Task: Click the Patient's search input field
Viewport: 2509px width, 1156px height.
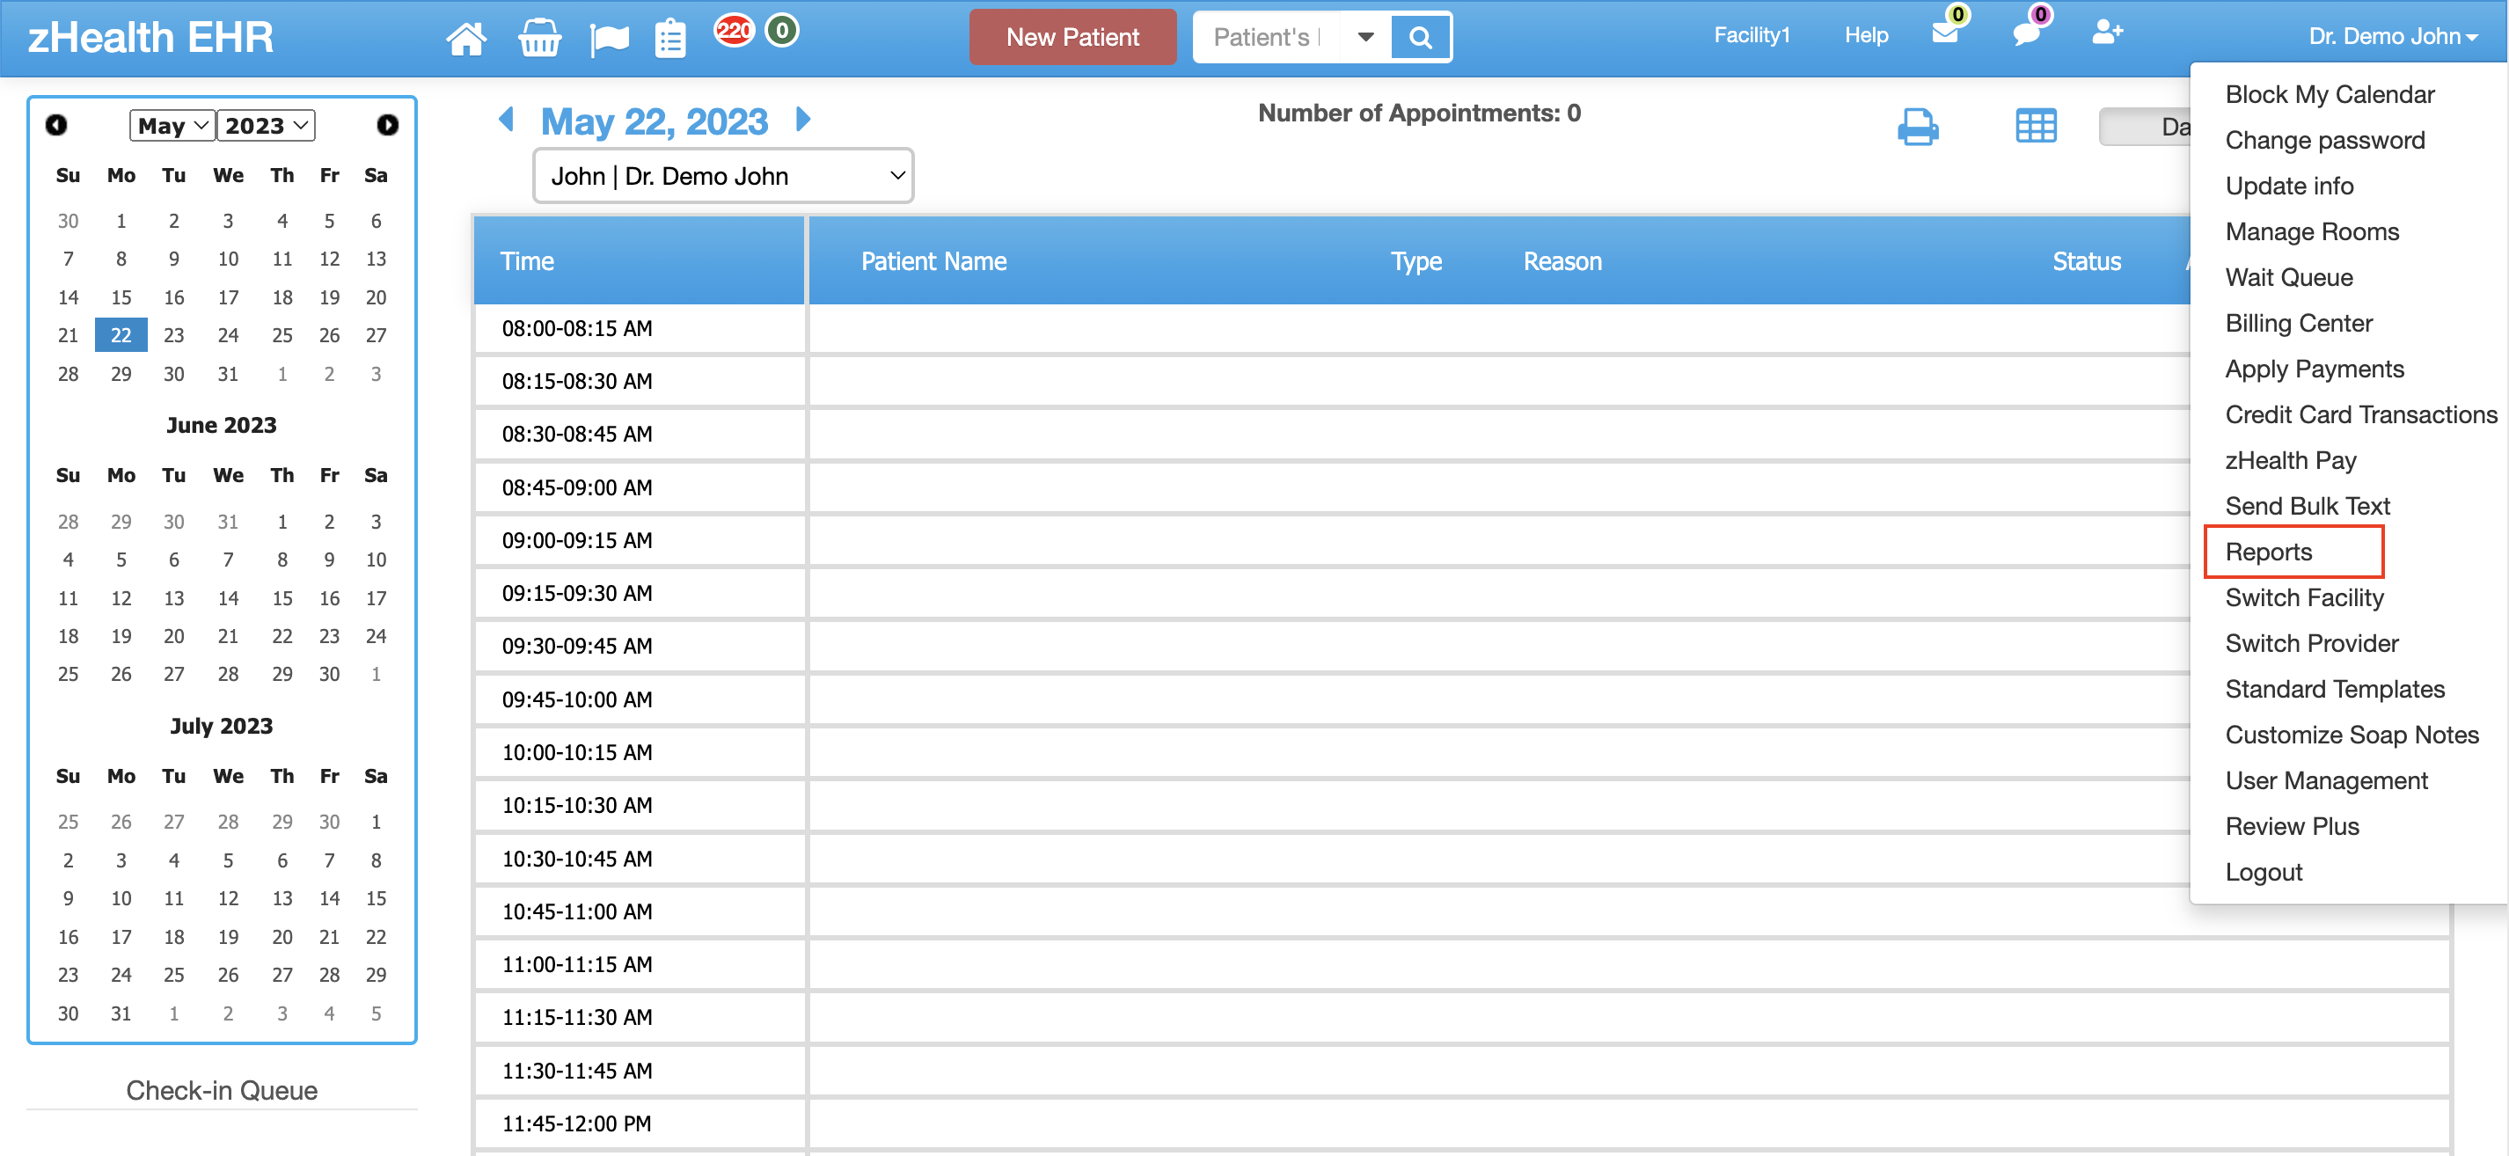Action: (x=1264, y=38)
